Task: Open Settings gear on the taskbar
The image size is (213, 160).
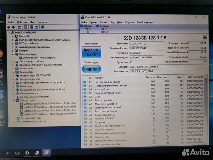Action: click(x=27, y=153)
